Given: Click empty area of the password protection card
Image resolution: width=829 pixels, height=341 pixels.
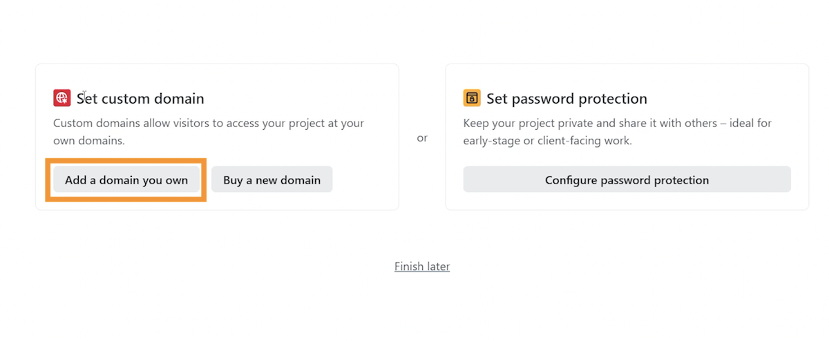Looking at the screenshot, I should point(725,90).
